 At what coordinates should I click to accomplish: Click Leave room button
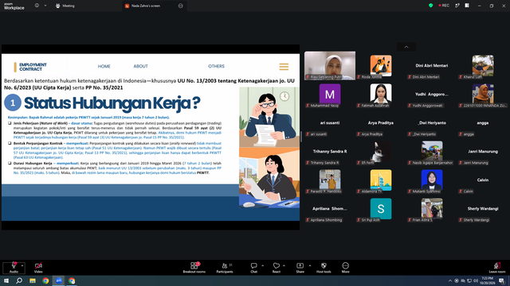[x=497, y=268]
